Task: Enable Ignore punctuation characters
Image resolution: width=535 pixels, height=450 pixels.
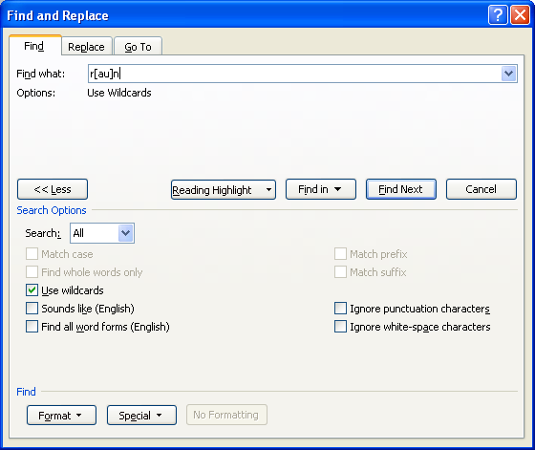Action: tap(340, 309)
